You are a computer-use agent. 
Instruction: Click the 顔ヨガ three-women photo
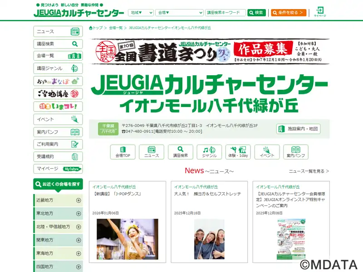pos(209,239)
